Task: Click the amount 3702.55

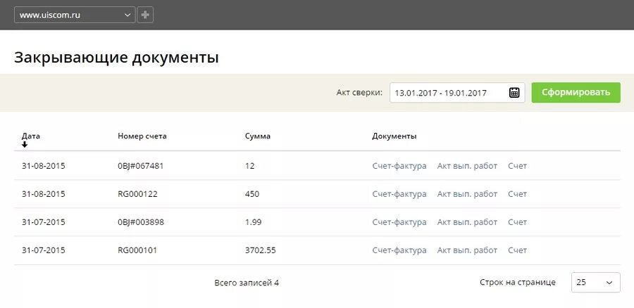Action: tap(261, 250)
